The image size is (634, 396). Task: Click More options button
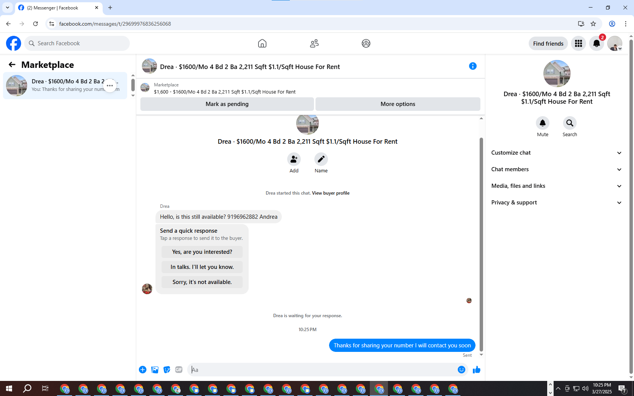click(398, 104)
